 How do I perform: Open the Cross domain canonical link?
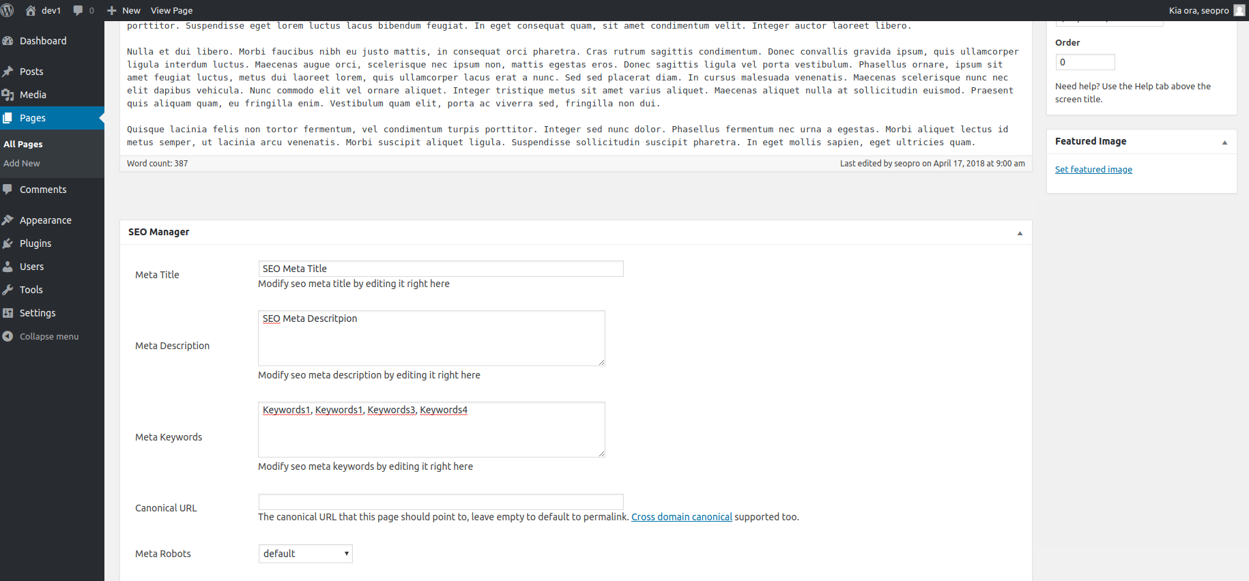point(681,517)
